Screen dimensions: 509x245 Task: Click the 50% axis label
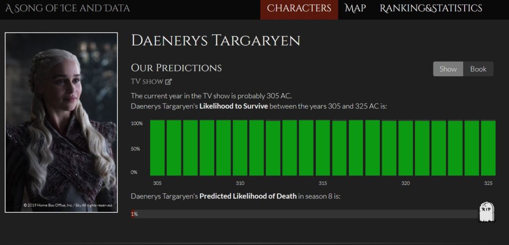pos(135,149)
